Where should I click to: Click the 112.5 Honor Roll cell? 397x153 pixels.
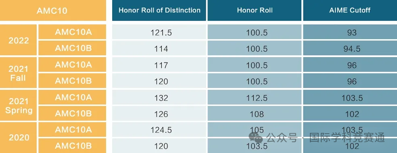[x=255, y=97]
